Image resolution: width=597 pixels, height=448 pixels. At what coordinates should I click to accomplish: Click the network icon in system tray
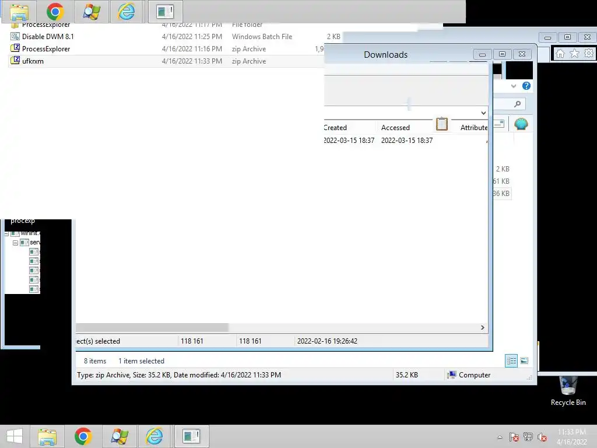tap(528, 437)
